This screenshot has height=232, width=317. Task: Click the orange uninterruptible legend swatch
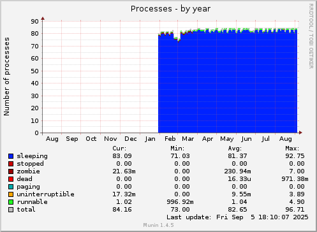pos(11,194)
